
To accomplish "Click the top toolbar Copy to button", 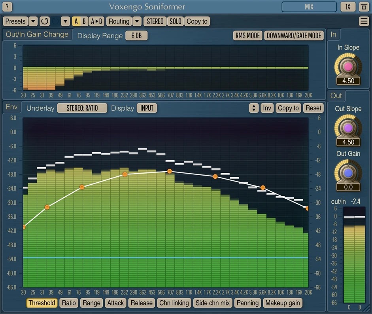I will click(197, 21).
